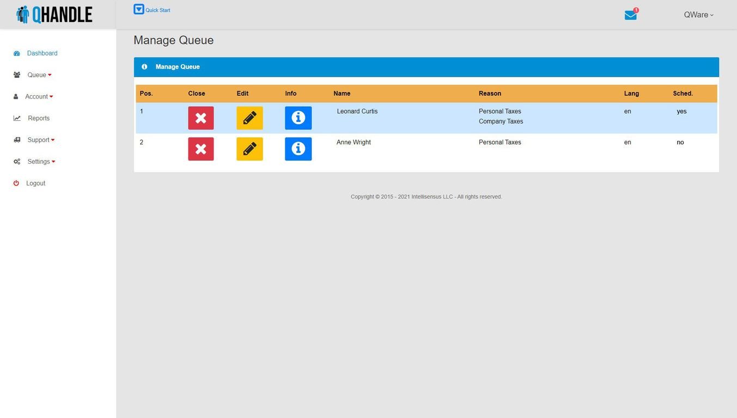The height and width of the screenshot is (418, 737).
Task: Edit Anne Wright entry using pencil icon
Action: click(x=249, y=149)
